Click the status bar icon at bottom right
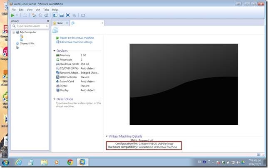 point(258,155)
